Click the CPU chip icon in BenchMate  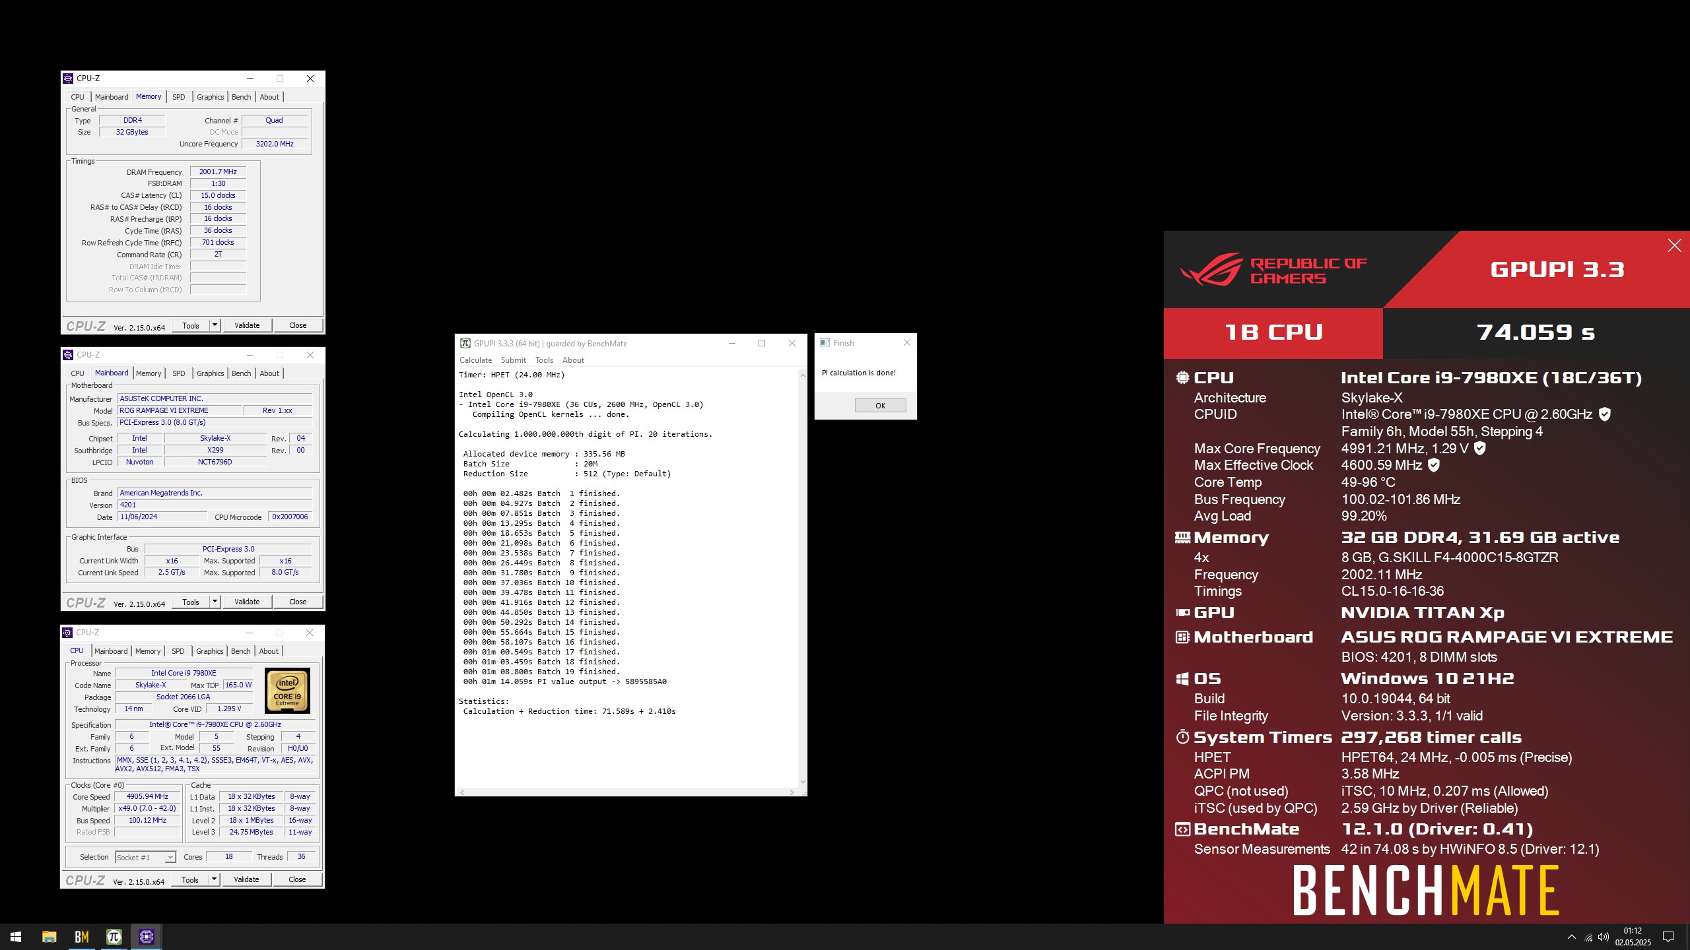[1182, 377]
